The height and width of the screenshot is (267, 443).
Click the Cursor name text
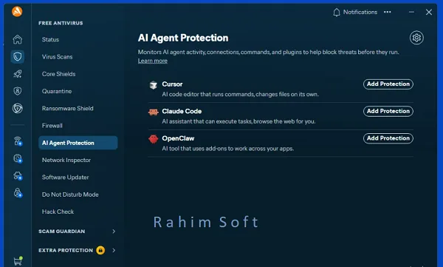click(x=172, y=84)
